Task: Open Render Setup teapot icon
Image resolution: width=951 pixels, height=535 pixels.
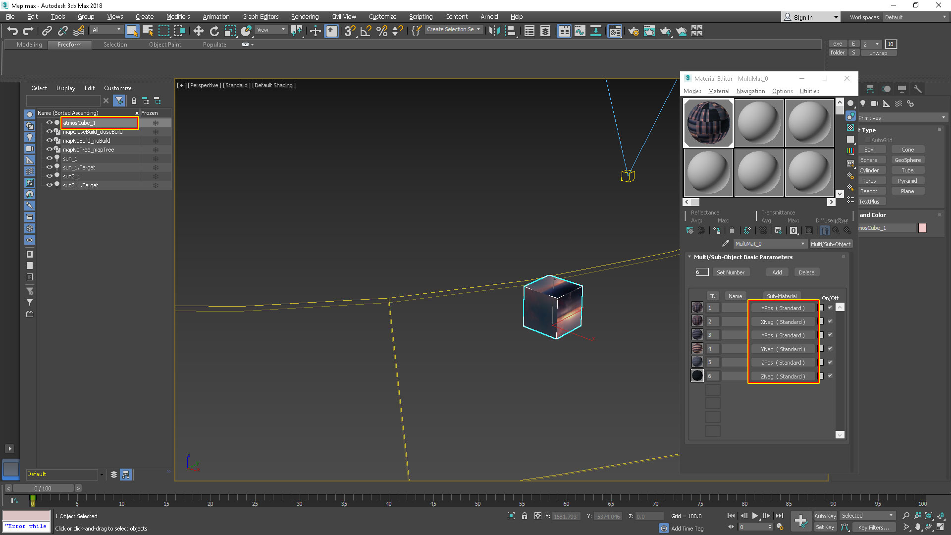Action: 633,31
